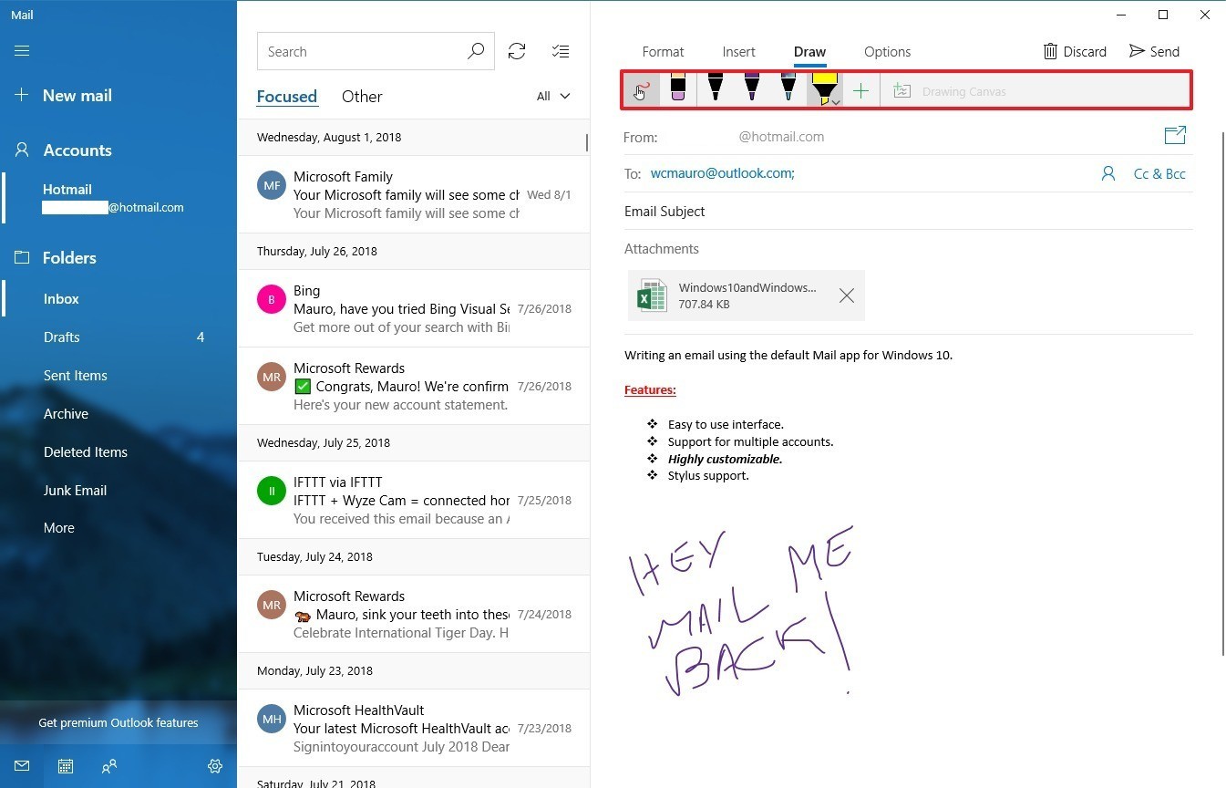Add a new pen with the plus icon
This screenshot has height=788, width=1226.
(860, 89)
